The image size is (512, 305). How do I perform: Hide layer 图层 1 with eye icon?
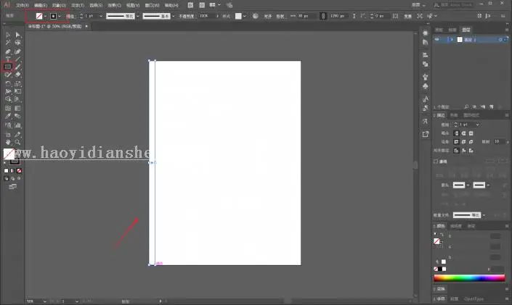[x=437, y=39]
